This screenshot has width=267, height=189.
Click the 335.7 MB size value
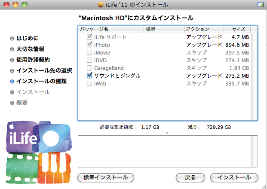(x=237, y=83)
